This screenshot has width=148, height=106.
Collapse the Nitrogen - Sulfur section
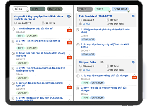click(x=133, y=62)
